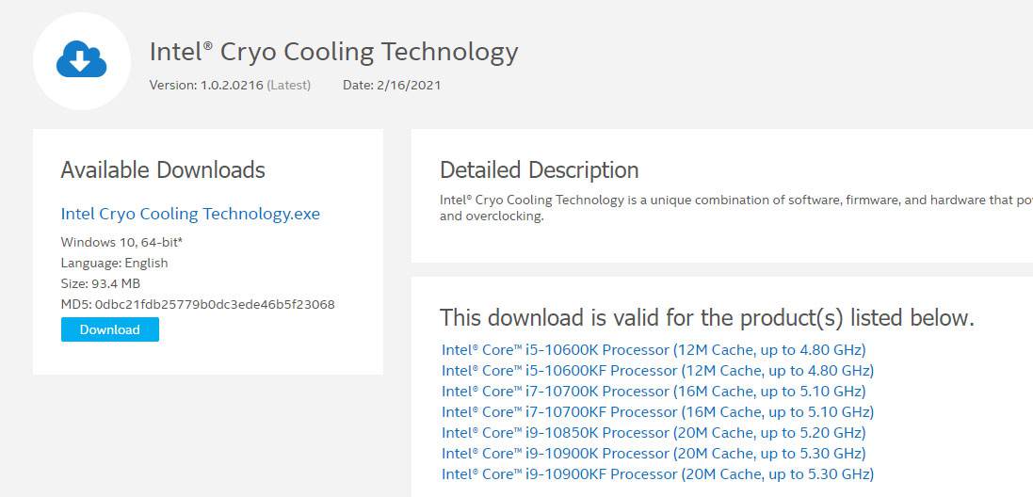Click the Version 1.0.2.0216 text
The width and height of the screenshot is (1033, 497).
[x=206, y=85]
